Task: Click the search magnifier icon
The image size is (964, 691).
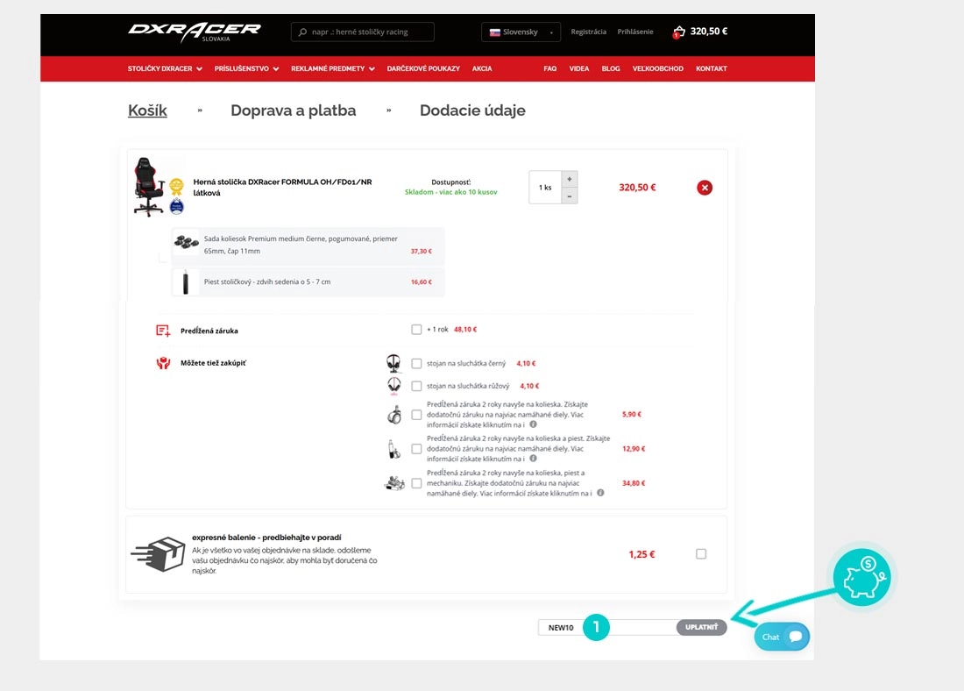Action: (302, 32)
